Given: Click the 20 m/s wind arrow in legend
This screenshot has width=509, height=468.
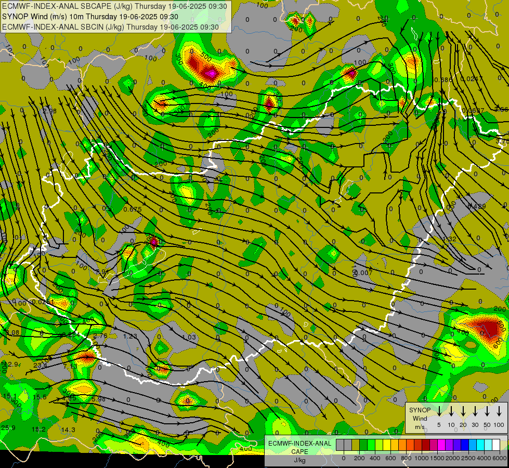Looking at the screenshot, I should click(x=463, y=411).
